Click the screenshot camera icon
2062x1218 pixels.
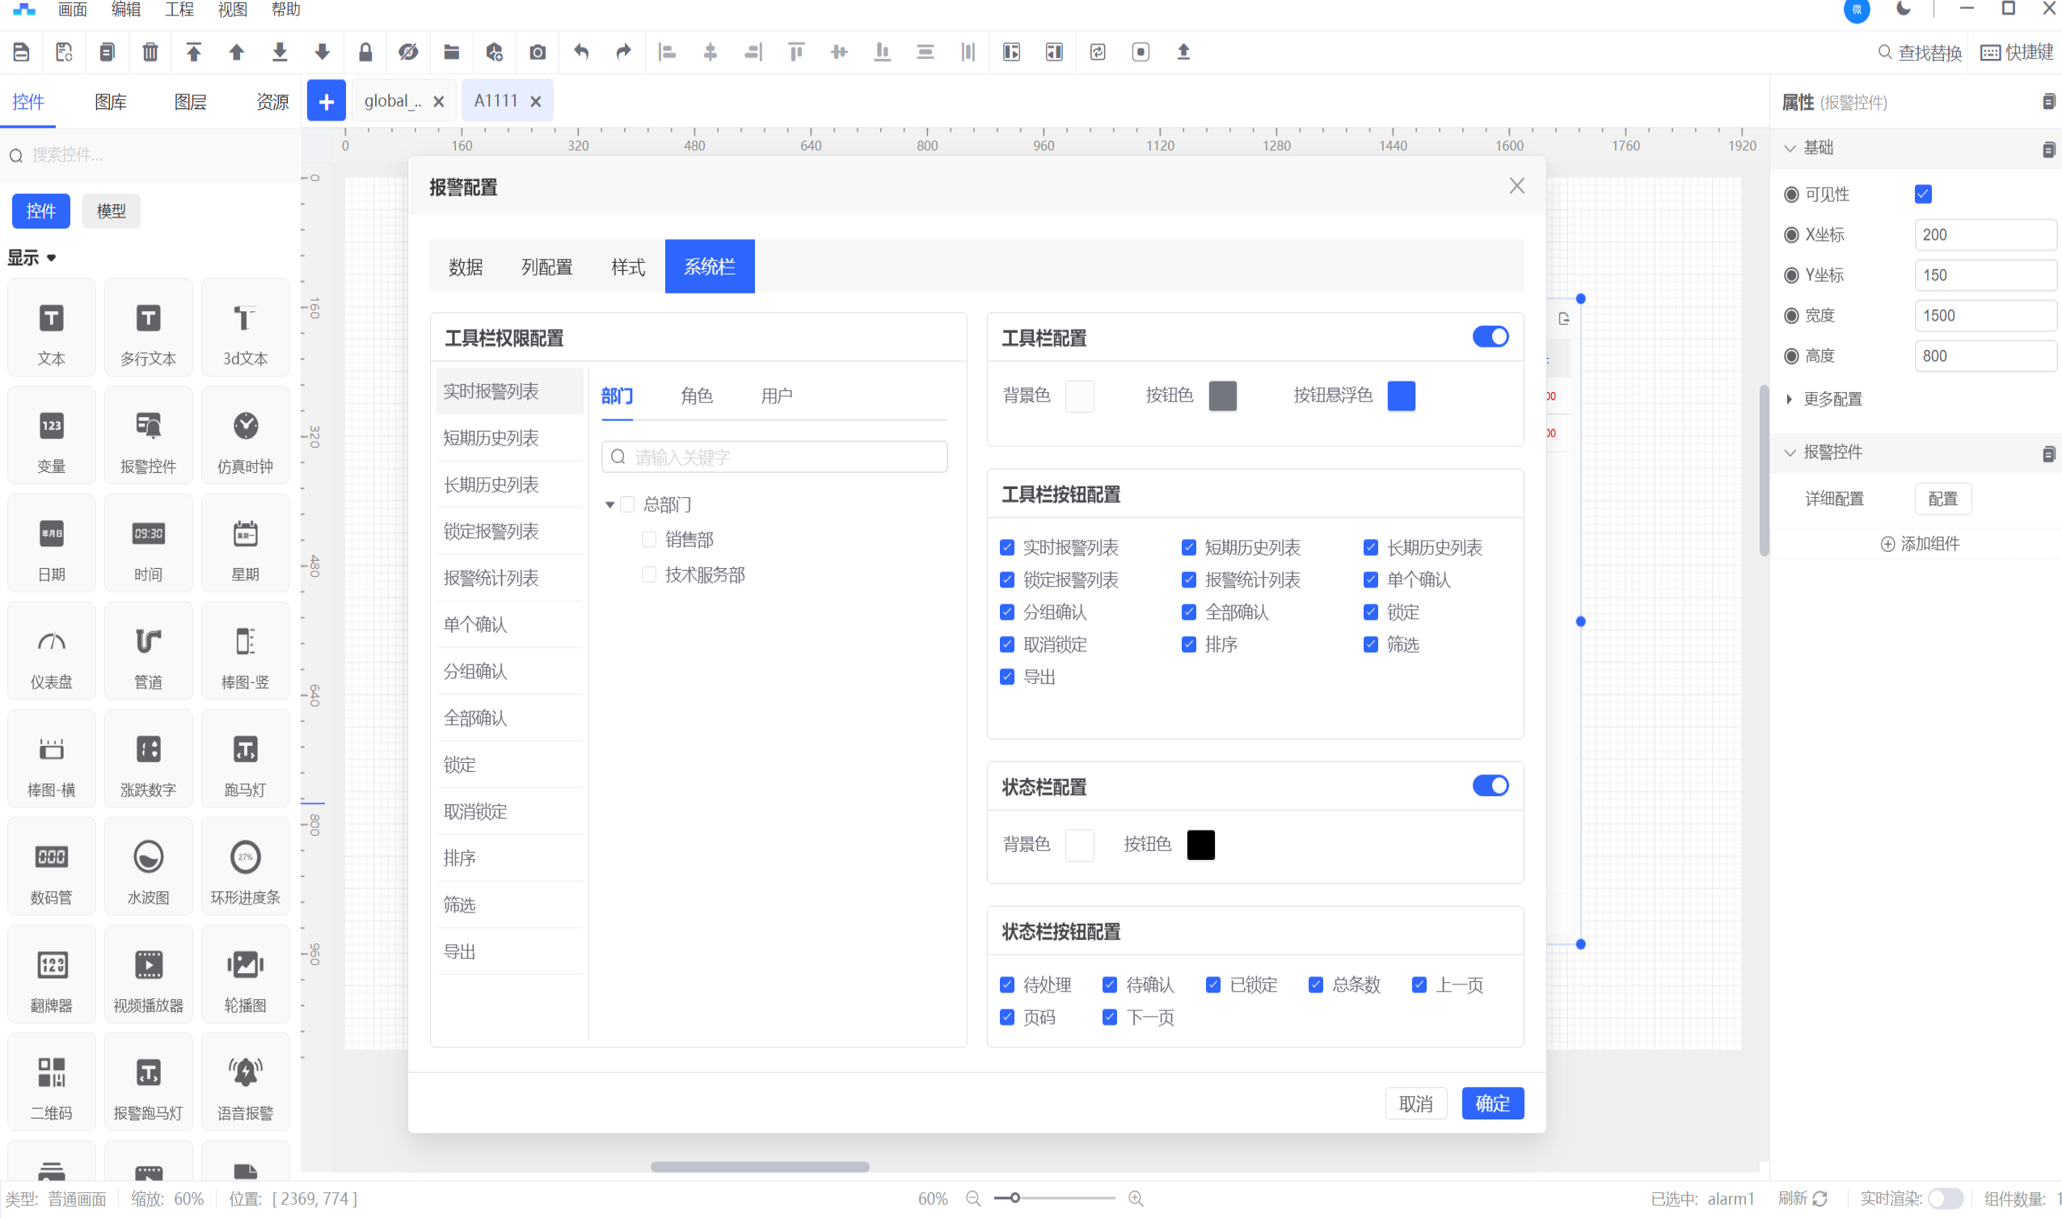pyautogui.click(x=538, y=53)
